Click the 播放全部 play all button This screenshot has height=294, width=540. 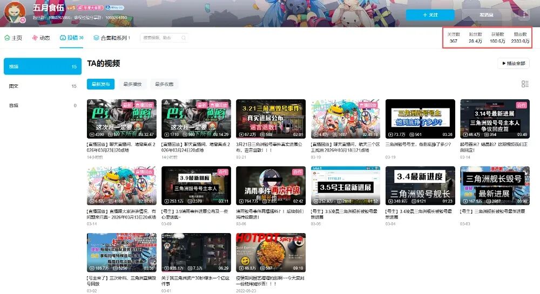[513, 63]
